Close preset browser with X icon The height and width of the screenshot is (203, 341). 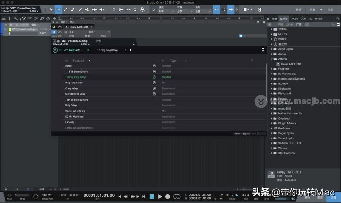pos(88,50)
